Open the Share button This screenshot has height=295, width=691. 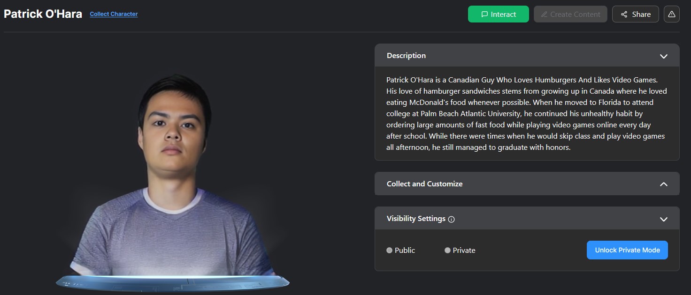click(636, 14)
